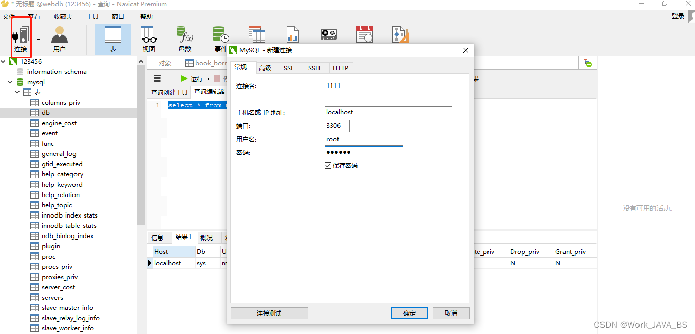The image size is (695, 334).
Task: Click the 取消 button
Action: [451, 313]
